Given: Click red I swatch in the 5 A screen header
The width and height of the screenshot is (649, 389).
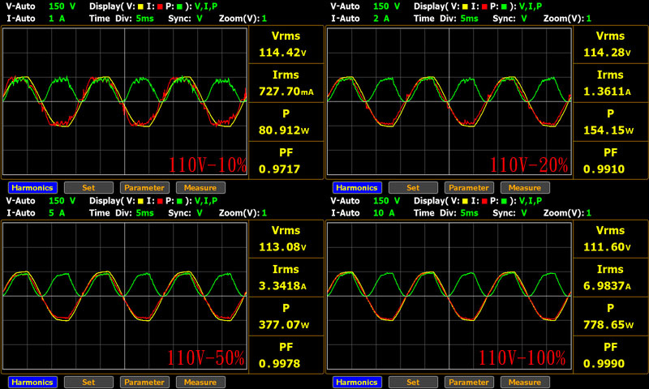Looking at the screenshot, I should [160, 201].
